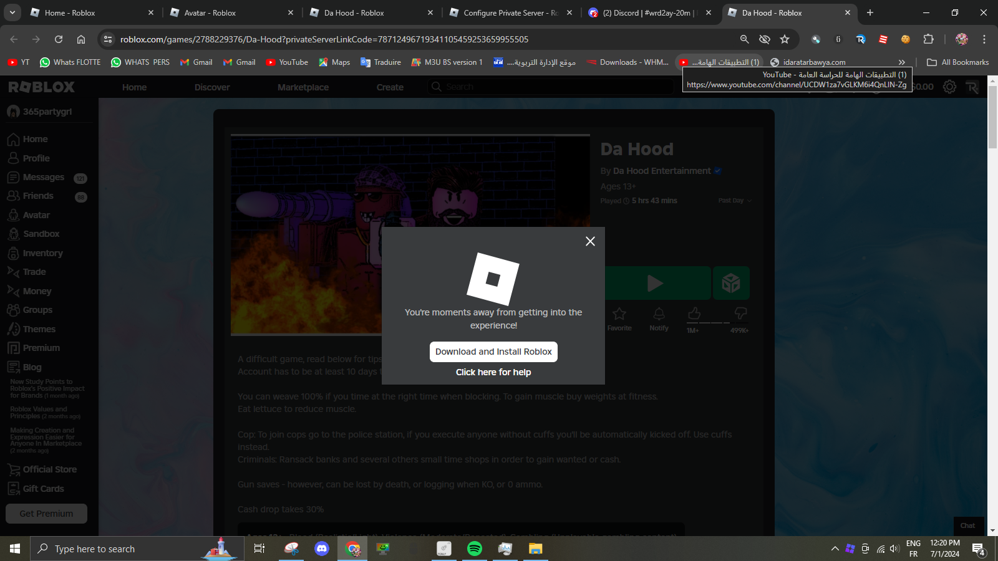The image size is (998, 561).
Task: Open Groups in left sidebar
Action: [31, 310]
